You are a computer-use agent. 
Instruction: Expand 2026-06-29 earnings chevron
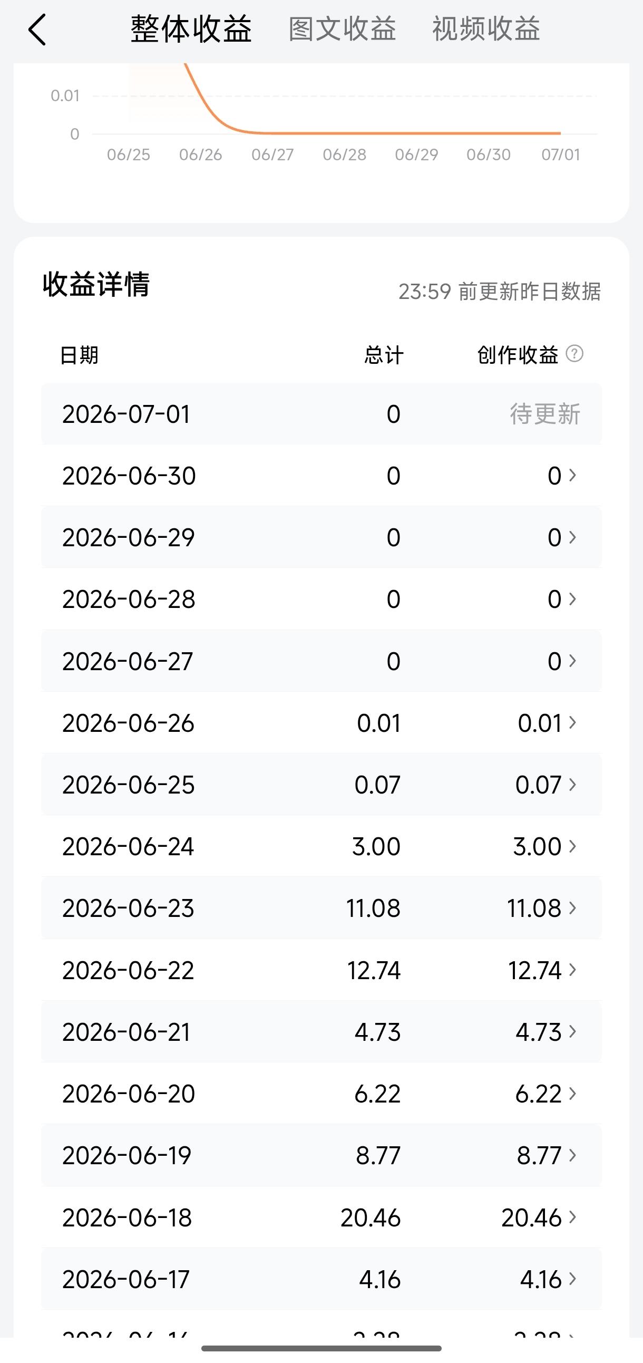pos(573,537)
